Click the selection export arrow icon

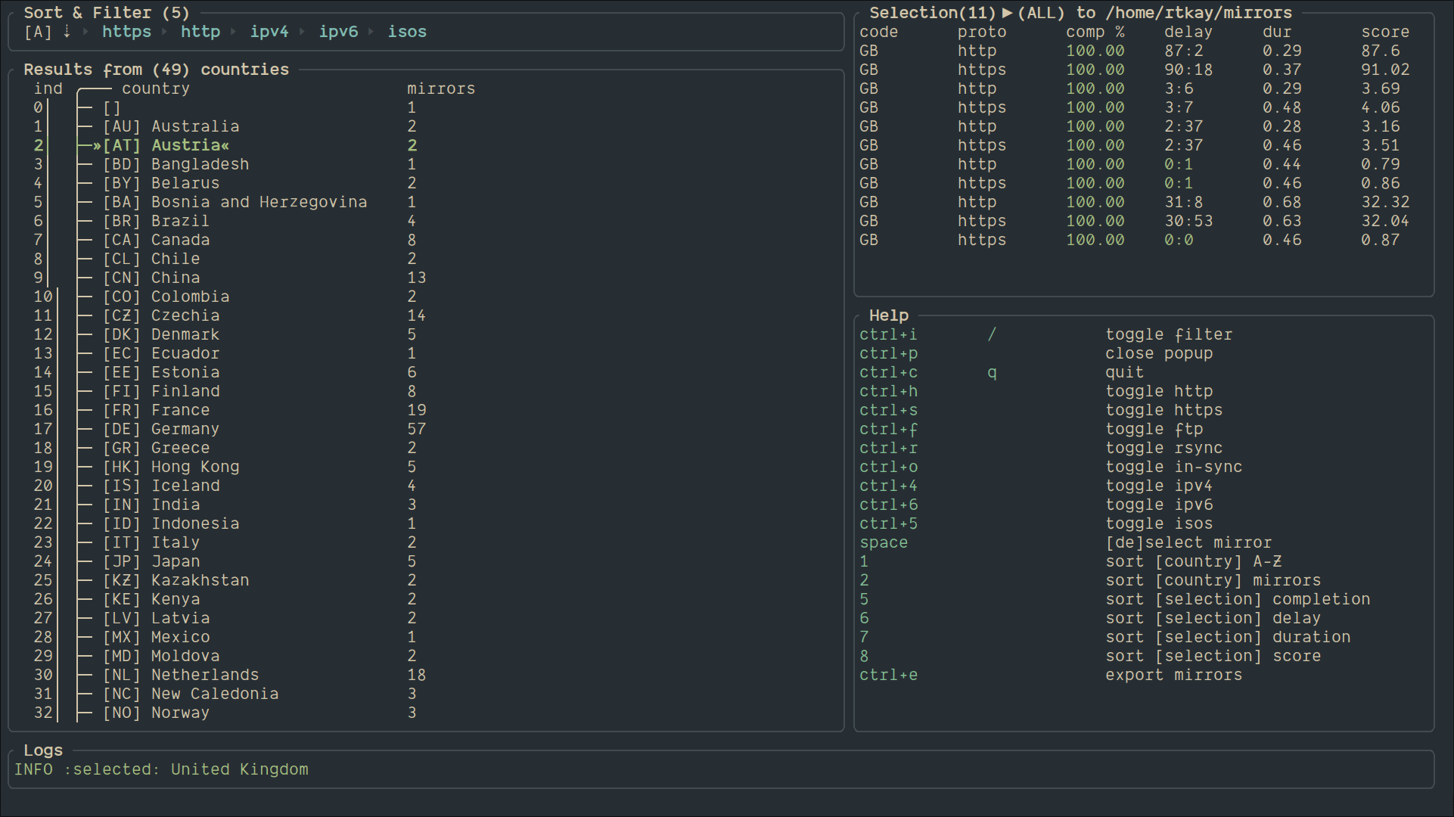(1007, 13)
